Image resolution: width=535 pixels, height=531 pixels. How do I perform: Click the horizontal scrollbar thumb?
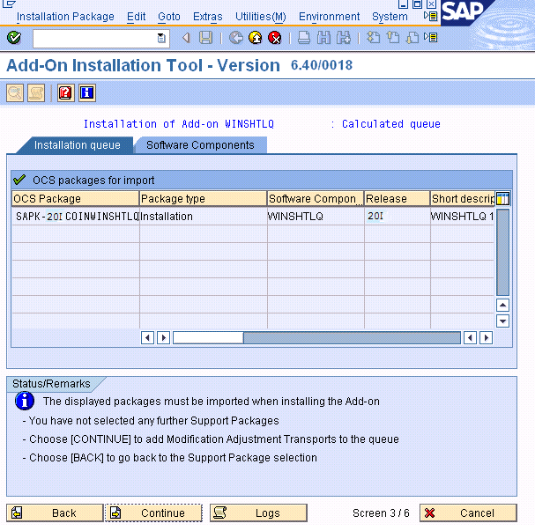click(208, 338)
